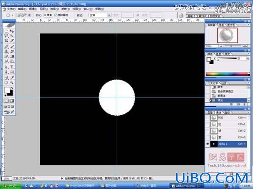This screenshot has height=189, width=253.
Task: Click the feather value input field
Action: [x=48, y=15]
